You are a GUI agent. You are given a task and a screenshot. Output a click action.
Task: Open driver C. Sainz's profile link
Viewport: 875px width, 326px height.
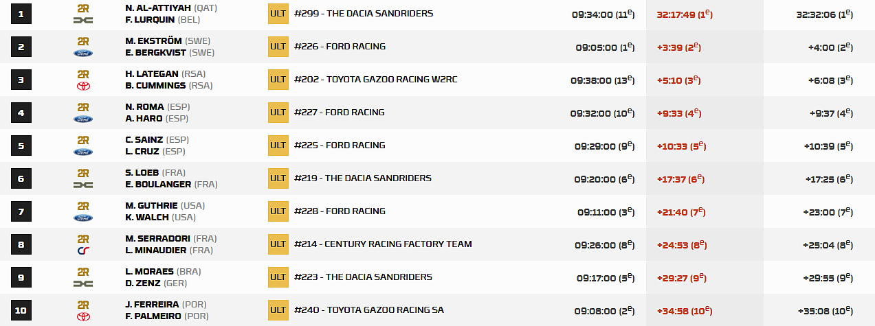[x=144, y=140]
